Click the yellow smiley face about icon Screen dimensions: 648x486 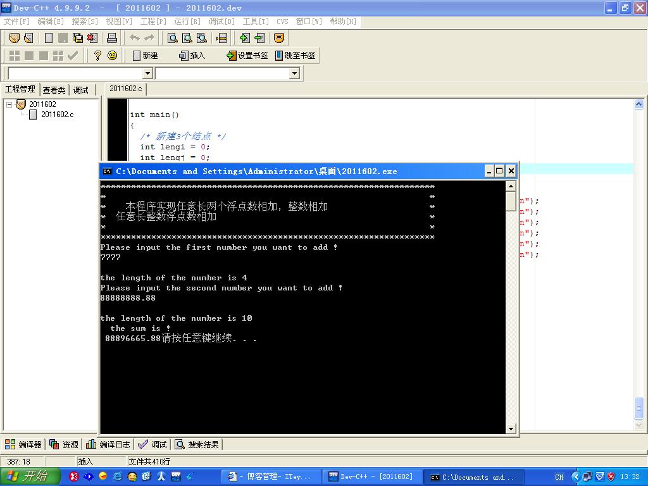pyautogui.click(x=112, y=56)
